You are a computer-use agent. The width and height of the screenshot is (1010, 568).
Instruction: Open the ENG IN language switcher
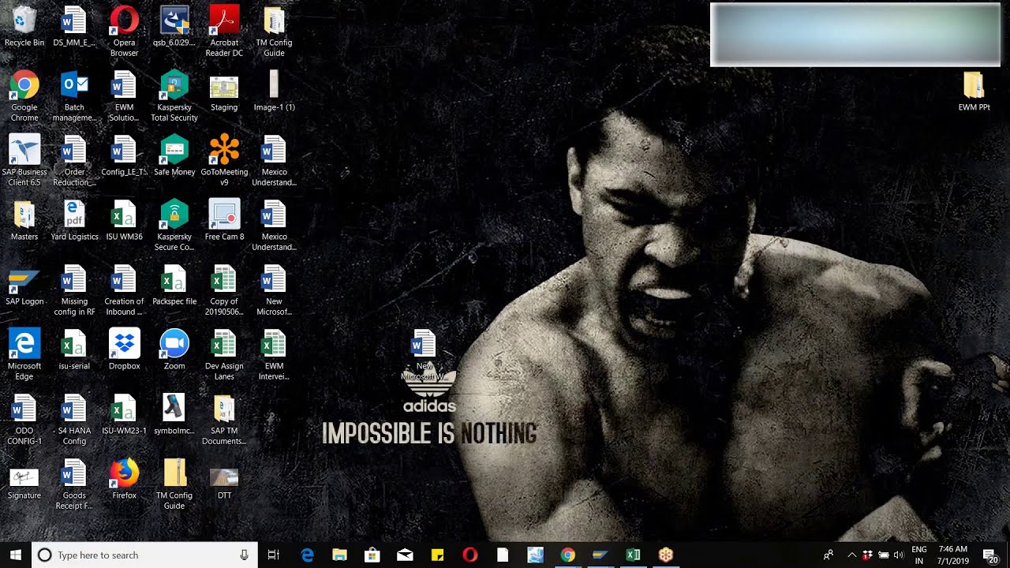(x=919, y=555)
